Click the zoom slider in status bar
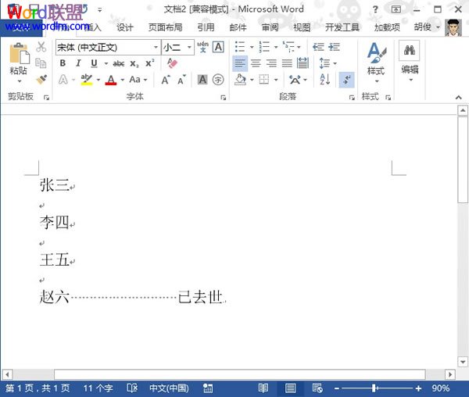Screen dimensions: 469x397 tap(375, 388)
